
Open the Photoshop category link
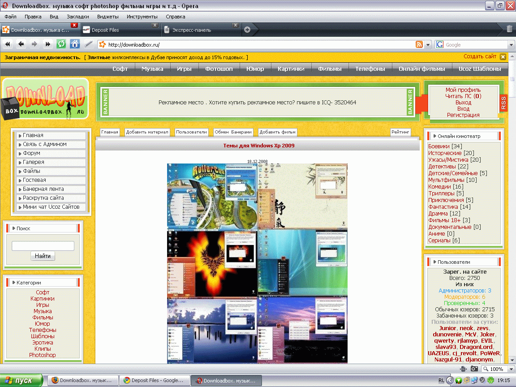click(43, 355)
